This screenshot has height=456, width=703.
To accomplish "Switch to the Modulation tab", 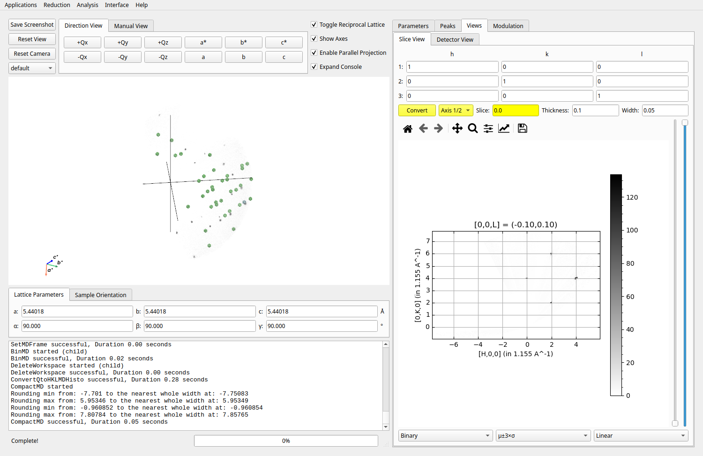I will [x=508, y=26].
